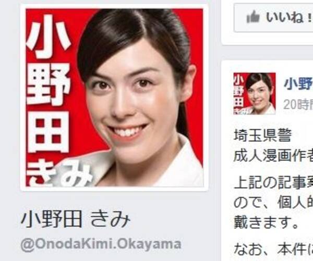Click the post line starting with 成人漫画作者
The image size is (313, 261).
click(273, 156)
